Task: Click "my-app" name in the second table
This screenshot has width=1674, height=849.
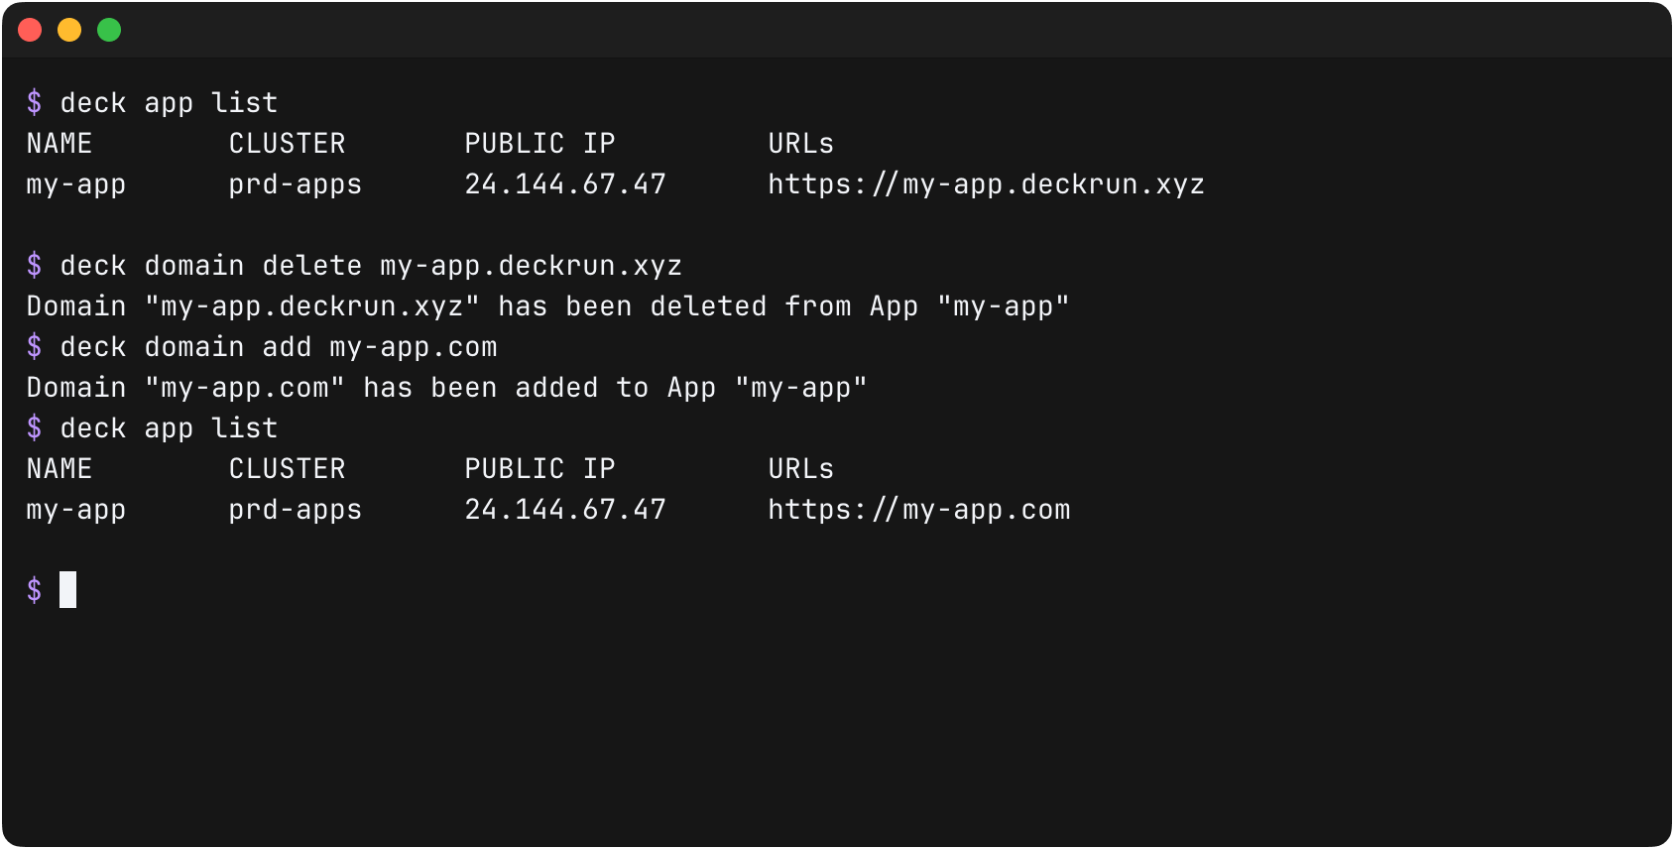Action: pyautogui.click(x=76, y=510)
